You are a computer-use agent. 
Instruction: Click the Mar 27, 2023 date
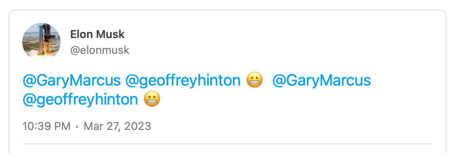pyautogui.click(x=117, y=126)
